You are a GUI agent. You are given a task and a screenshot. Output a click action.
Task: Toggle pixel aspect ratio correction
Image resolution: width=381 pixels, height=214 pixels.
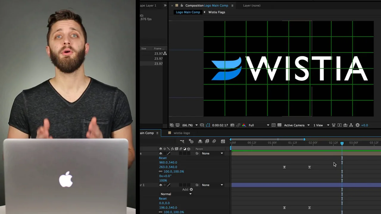[333, 125]
